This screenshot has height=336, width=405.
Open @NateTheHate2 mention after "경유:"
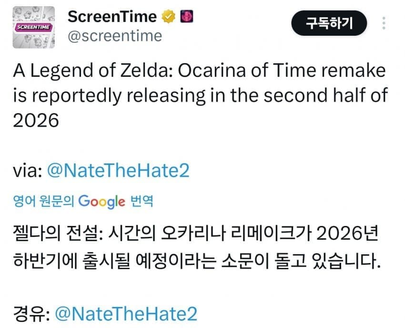pyautogui.click(x=126, y=314)
